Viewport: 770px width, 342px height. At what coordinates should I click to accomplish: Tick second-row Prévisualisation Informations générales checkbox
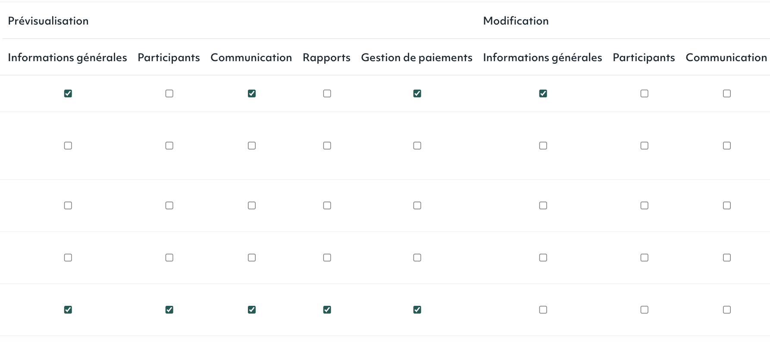tap(68, 146)
